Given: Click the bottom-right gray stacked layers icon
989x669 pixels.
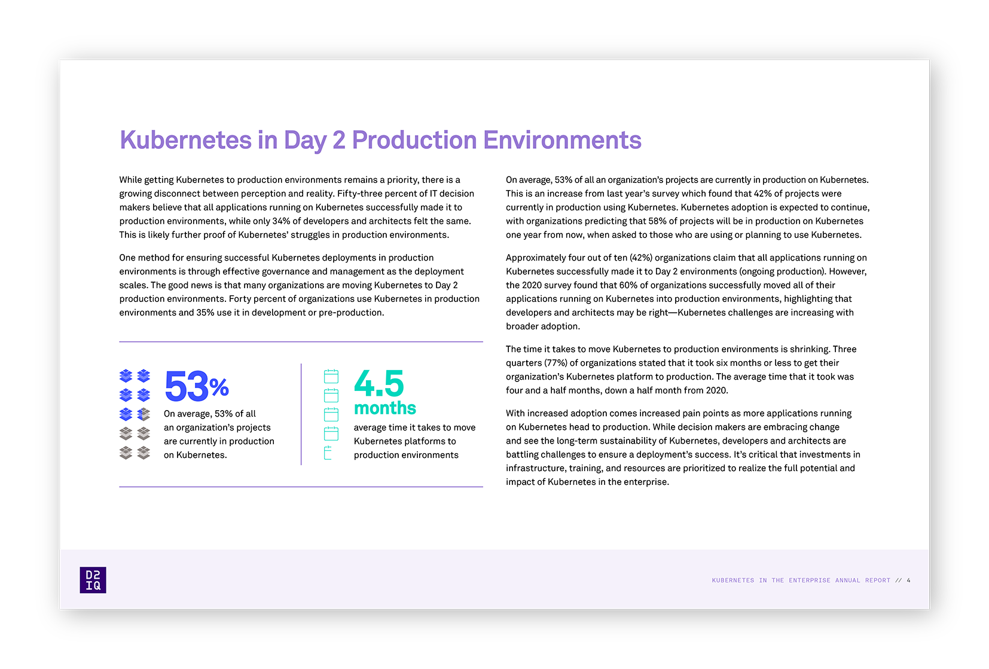Looking at the screenshot, I should click(144, 453).
